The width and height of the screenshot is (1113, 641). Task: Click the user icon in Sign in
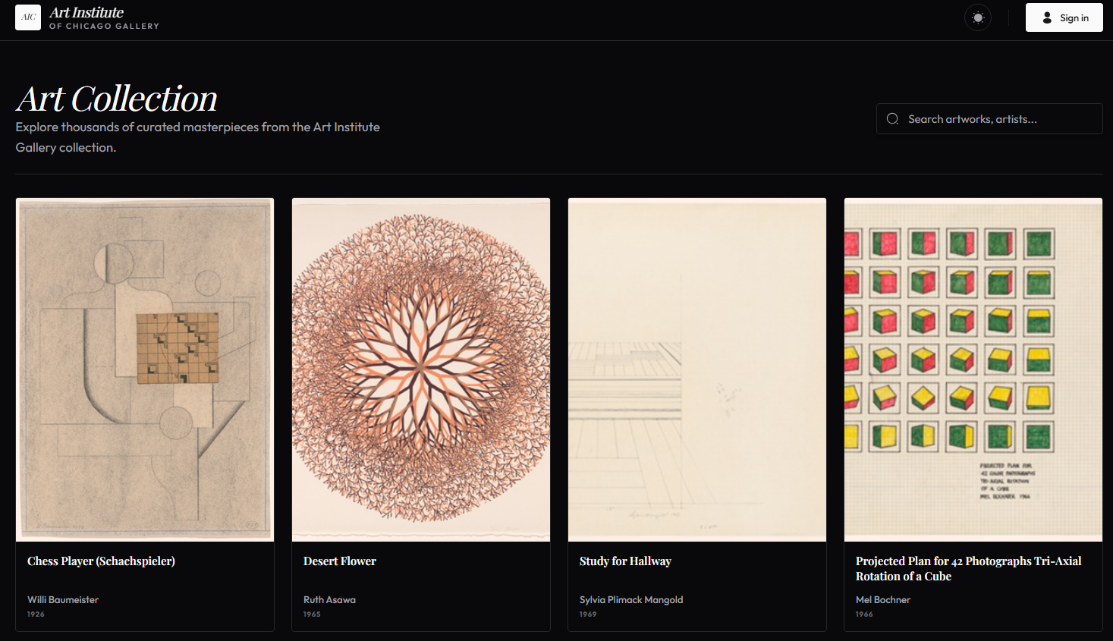[1047, 17]
